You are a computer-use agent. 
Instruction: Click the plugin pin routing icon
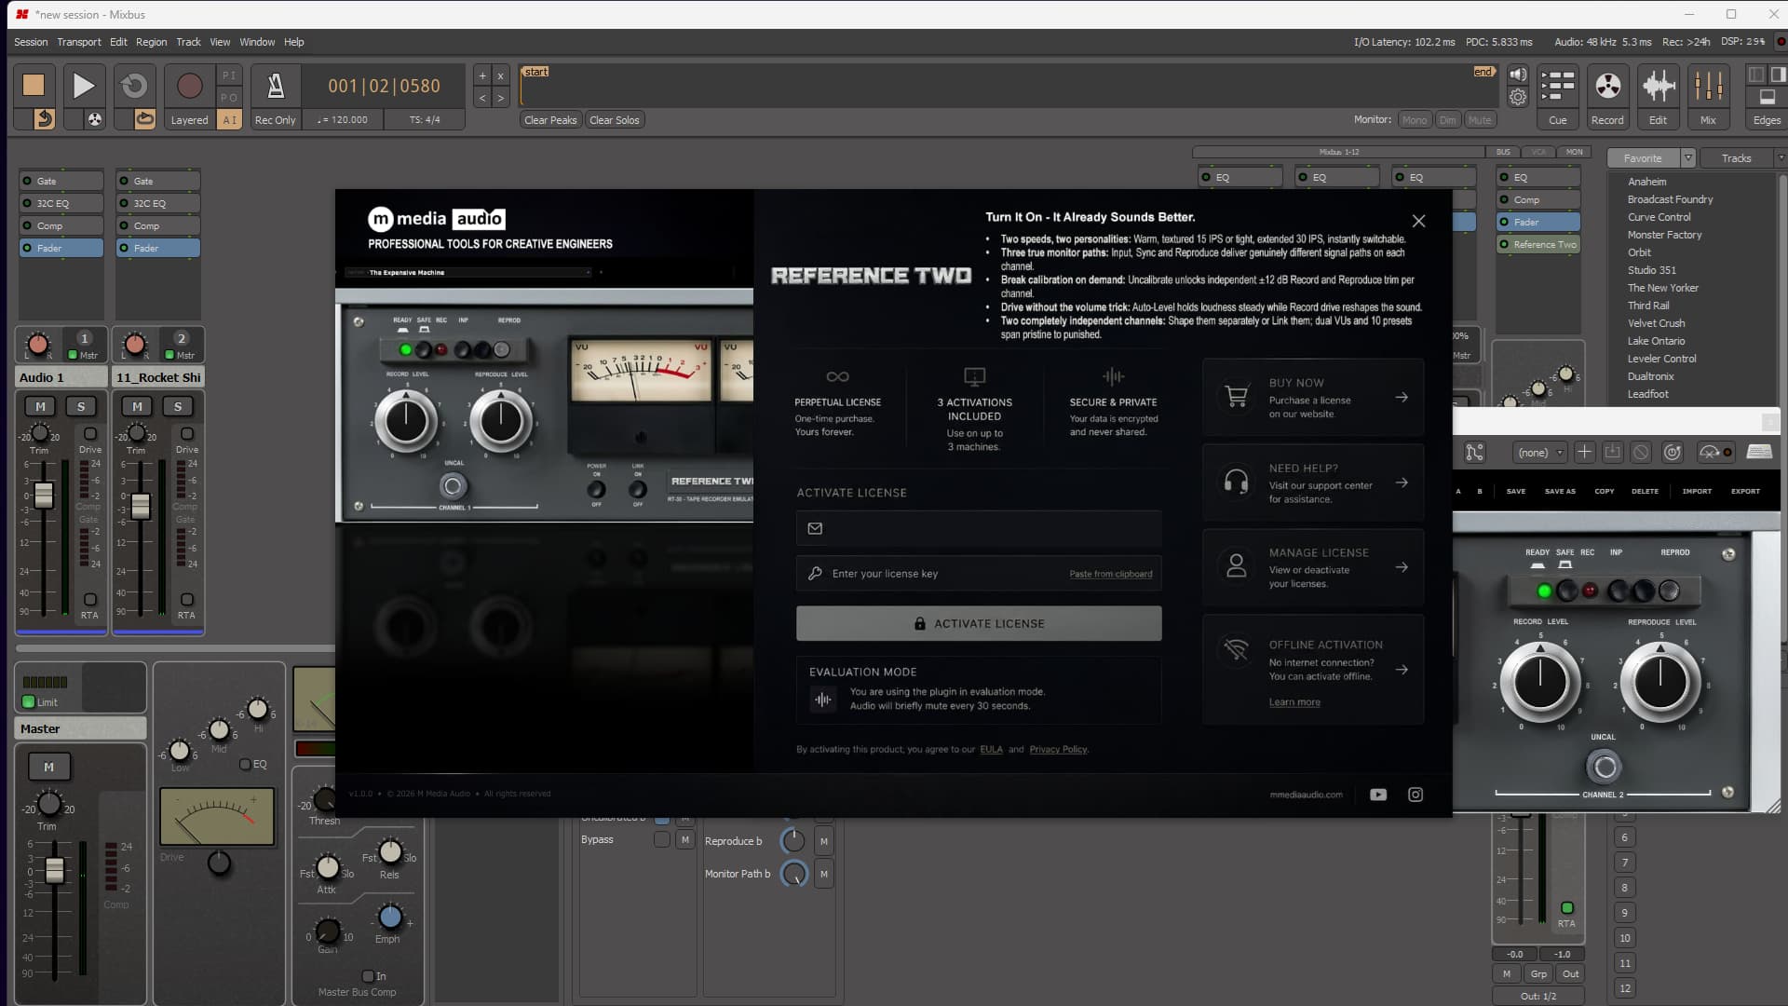pos(1475,453)
